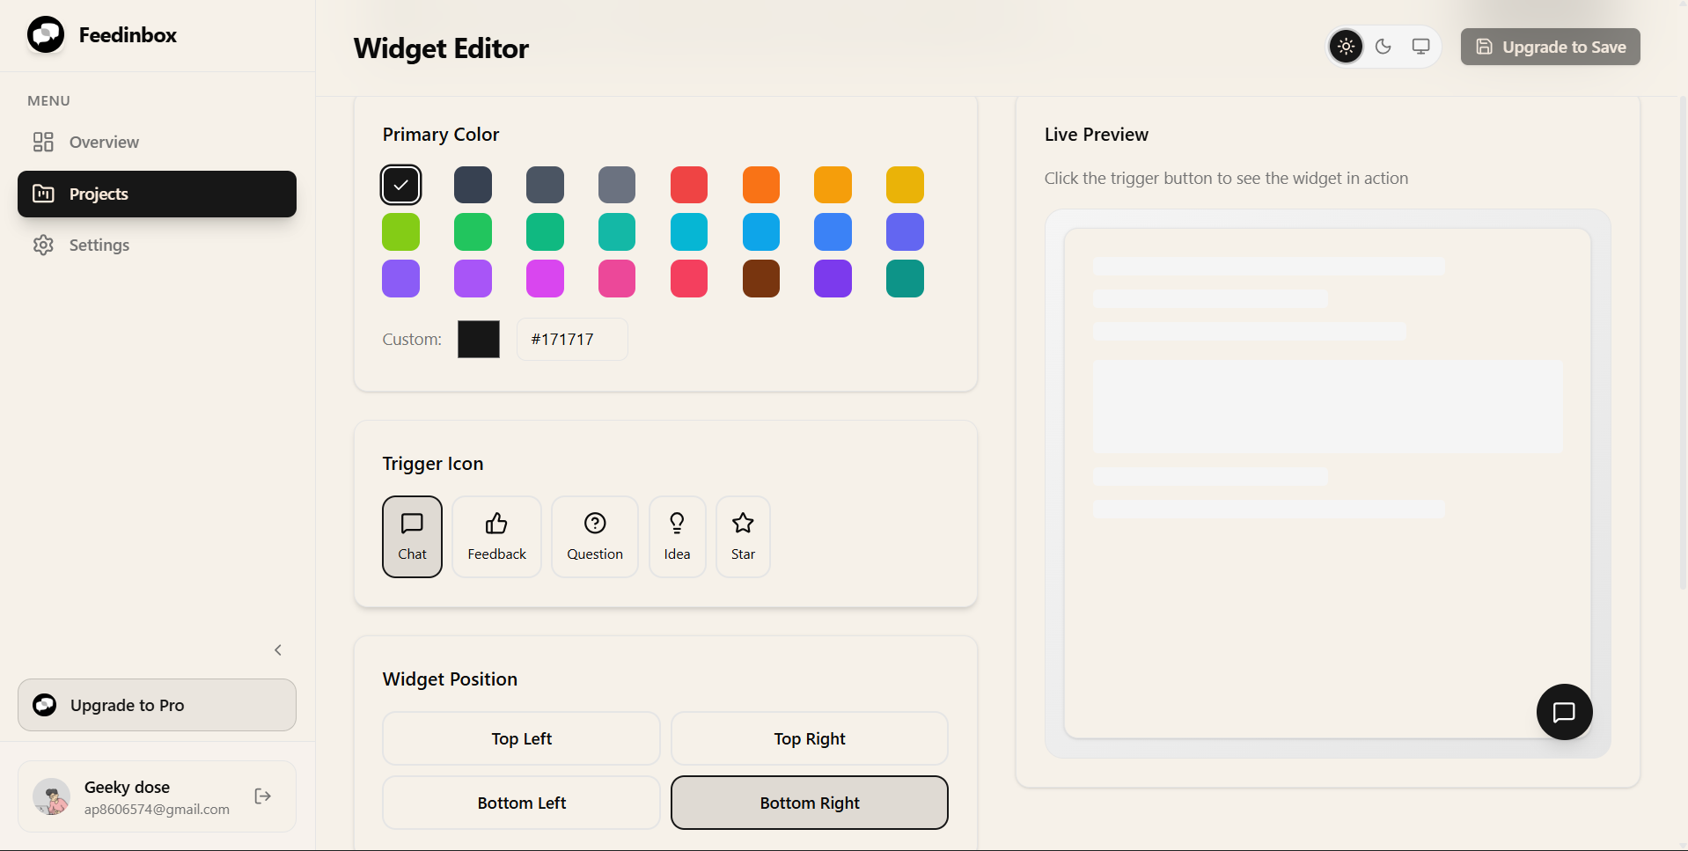This screenshot has width=1688, height=851.
Task: Set theme to system with the monitor icon
Action: [1419, 46]
